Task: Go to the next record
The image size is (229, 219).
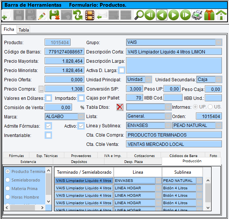Action: point(173,15)
